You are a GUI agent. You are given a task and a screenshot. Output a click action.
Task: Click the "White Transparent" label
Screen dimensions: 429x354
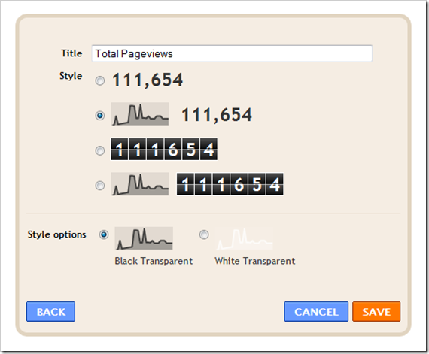pyautogui.click(x=255, y=261)
